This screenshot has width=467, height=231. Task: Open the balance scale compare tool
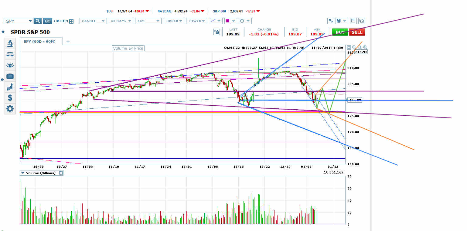click(x=10, y=54)
